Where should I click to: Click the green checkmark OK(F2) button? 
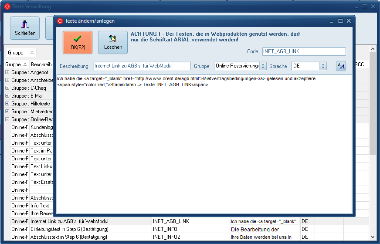coord(78,42)
